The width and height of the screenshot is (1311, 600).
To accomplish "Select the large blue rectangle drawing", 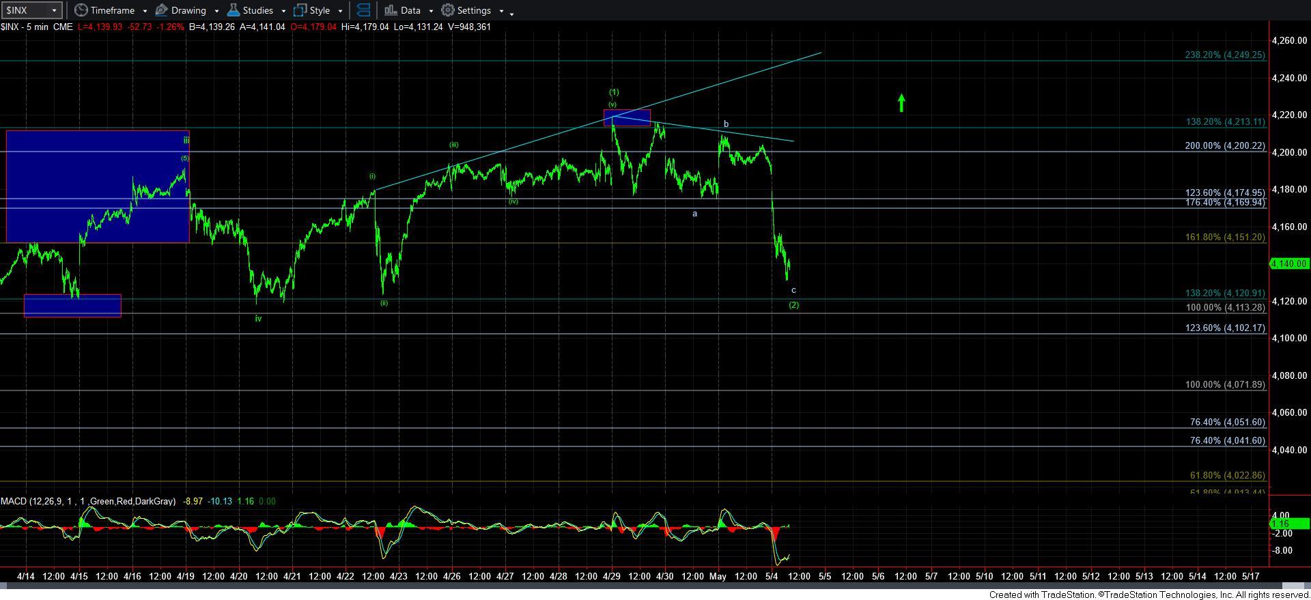I will click(x=98, y=186).
